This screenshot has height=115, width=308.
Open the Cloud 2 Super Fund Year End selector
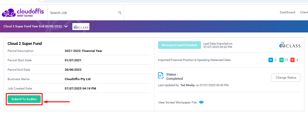[x=33, y=26]
